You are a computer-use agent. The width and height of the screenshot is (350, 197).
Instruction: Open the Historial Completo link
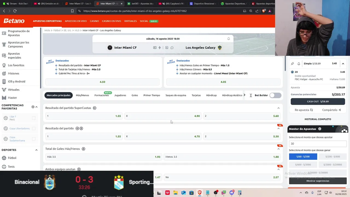tap(318, 119)
